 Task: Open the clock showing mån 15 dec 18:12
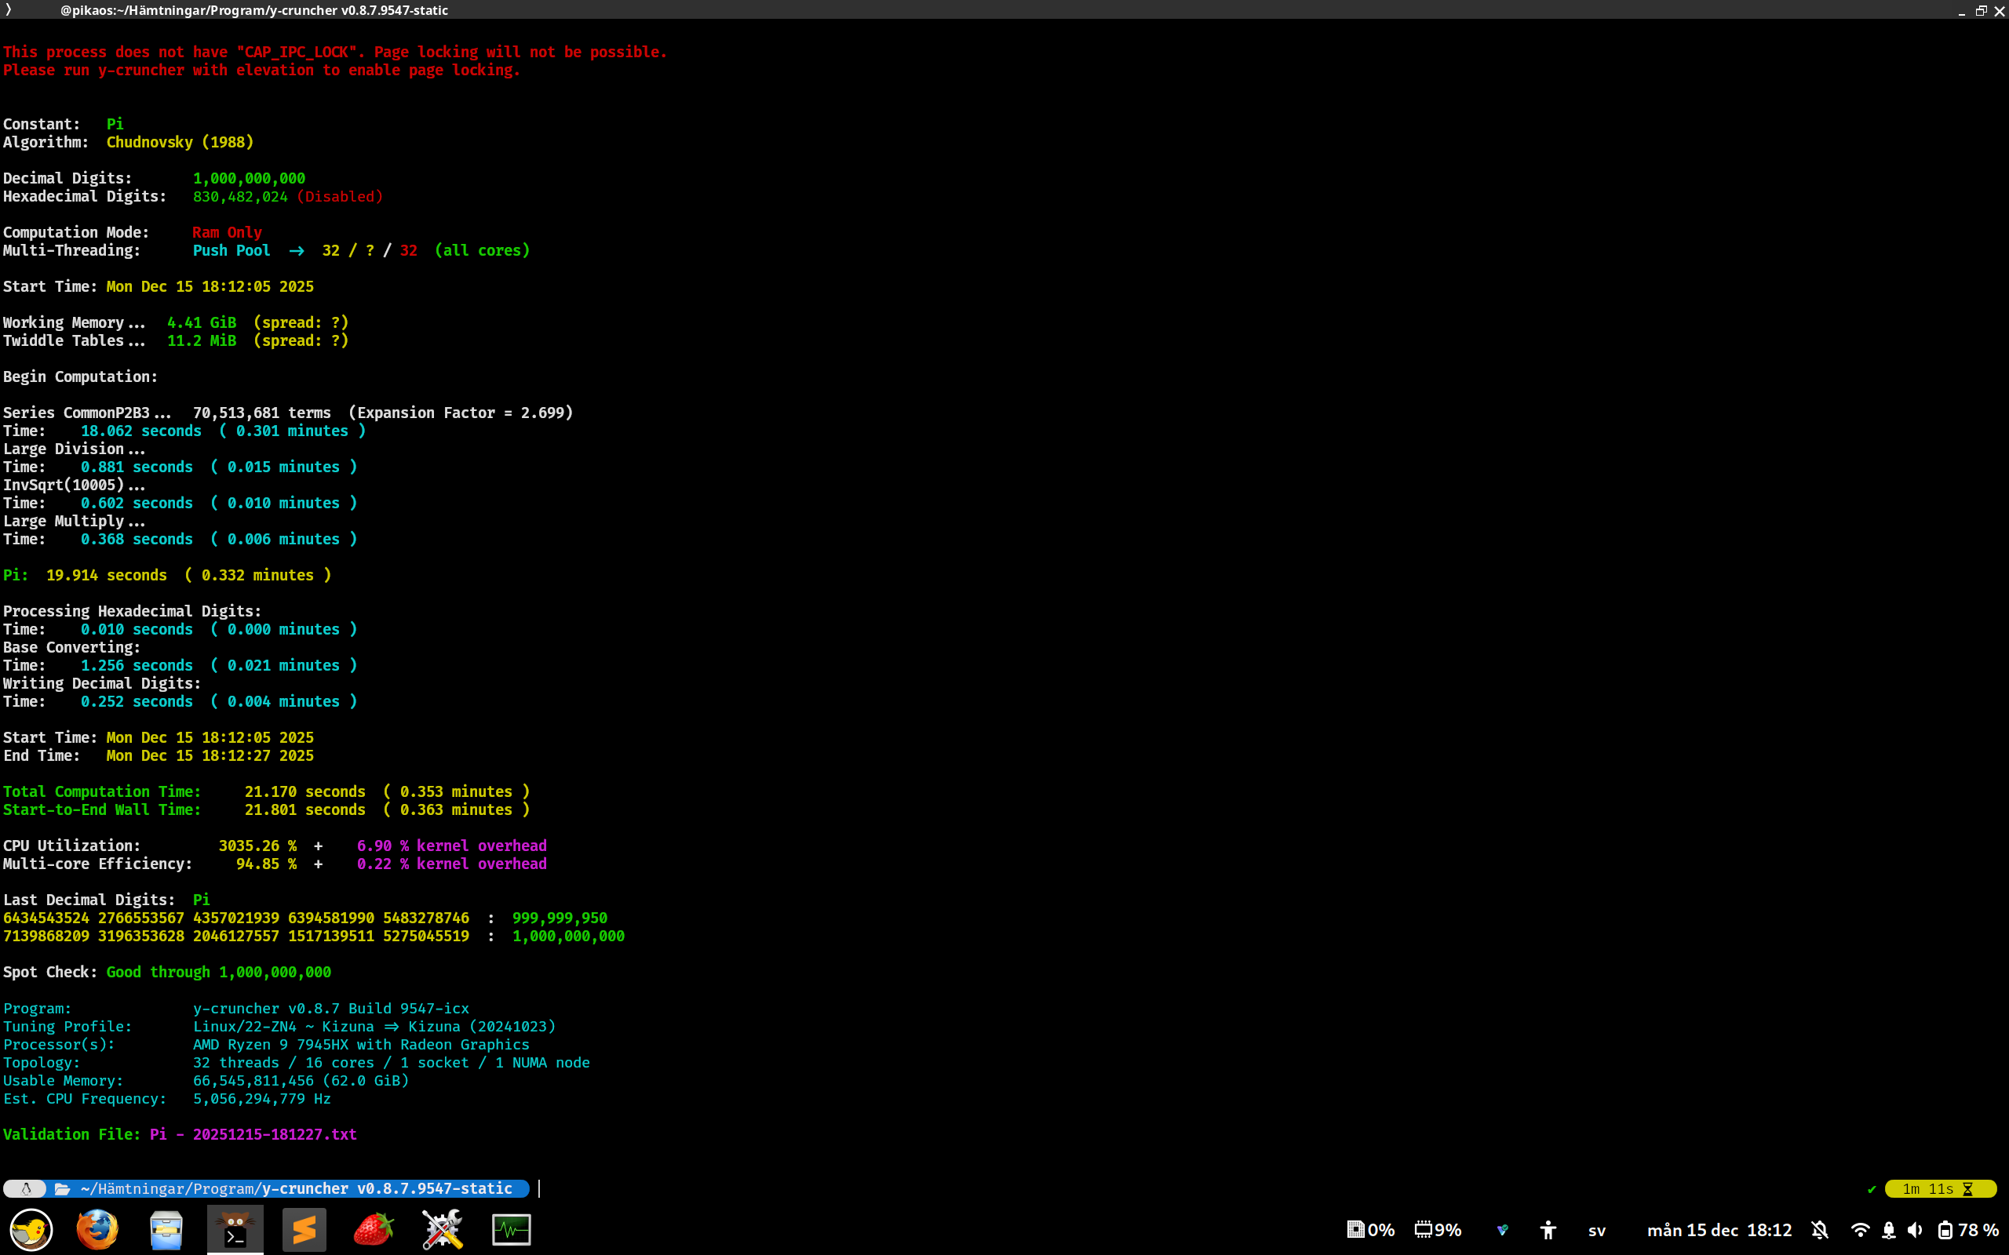pos(1719,1230)
